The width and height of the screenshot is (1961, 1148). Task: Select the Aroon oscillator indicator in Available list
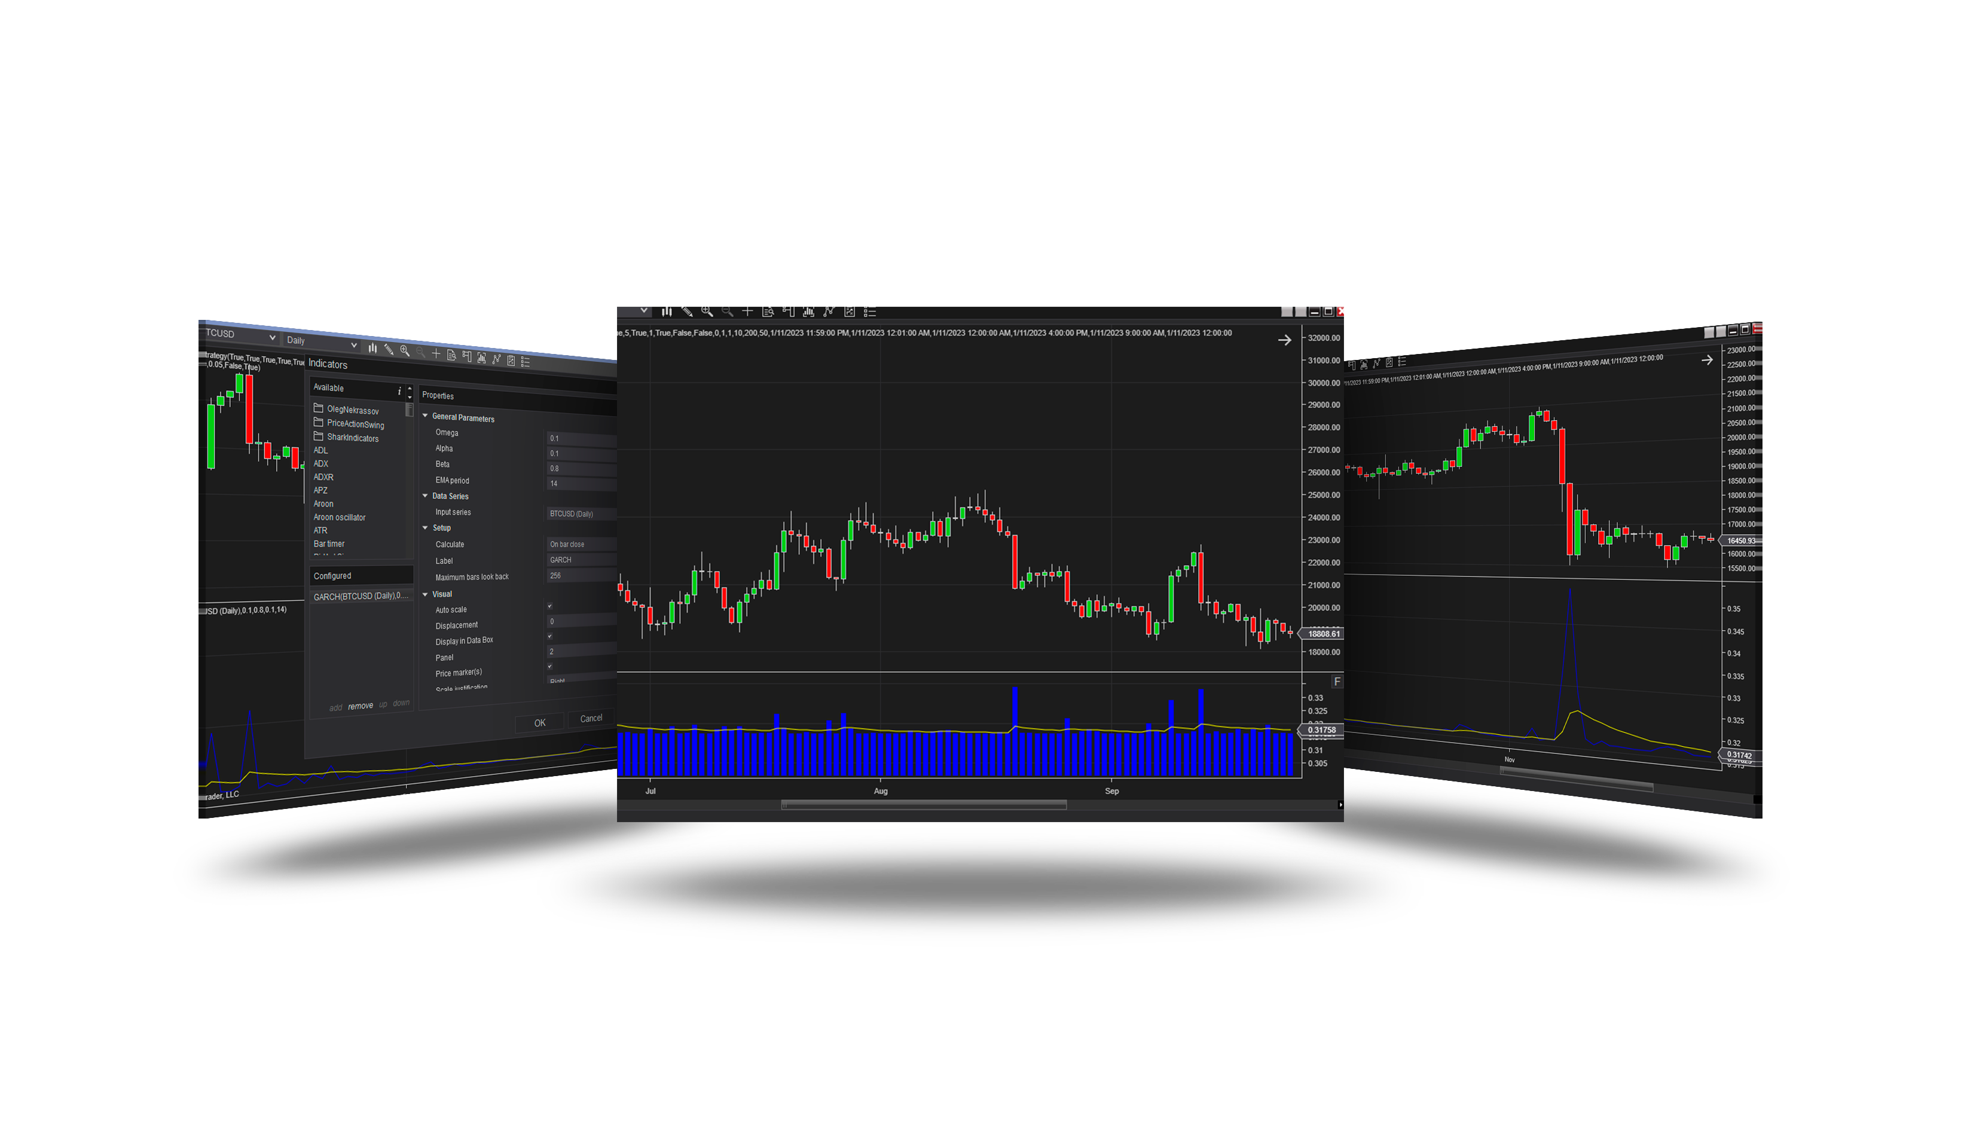(x=339, y=518)
